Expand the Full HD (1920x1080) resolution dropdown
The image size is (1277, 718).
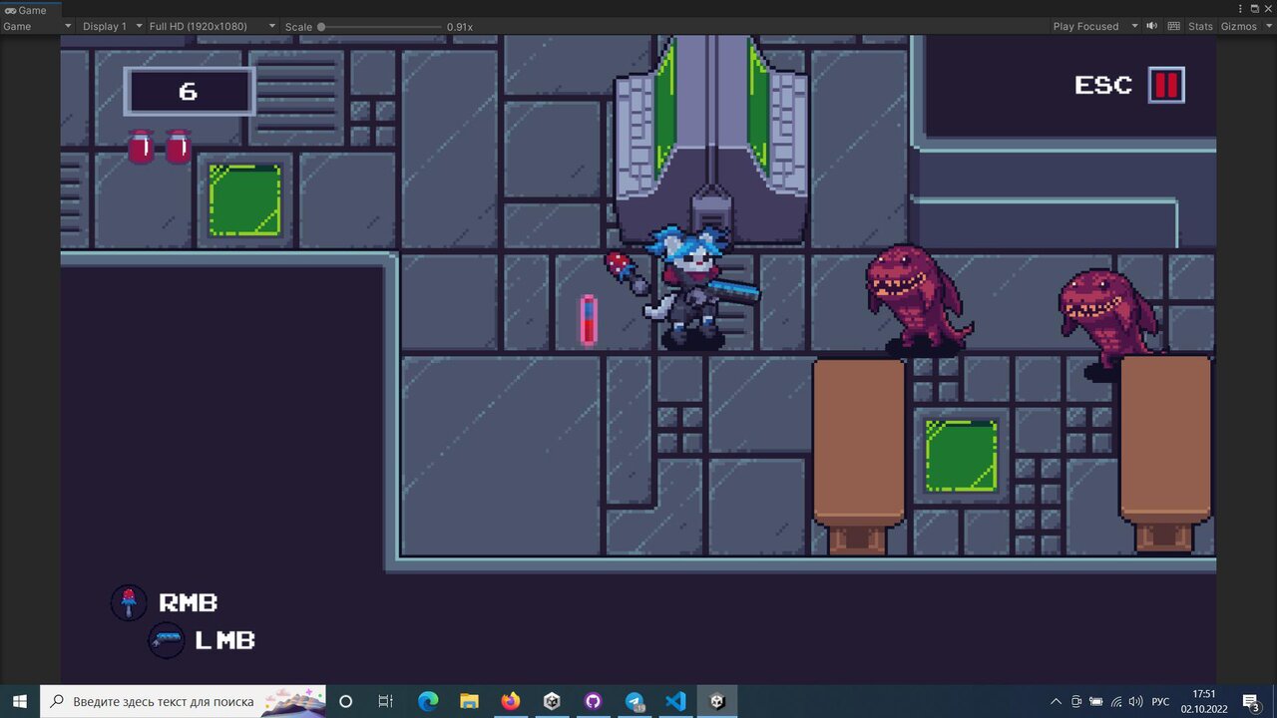212,26
